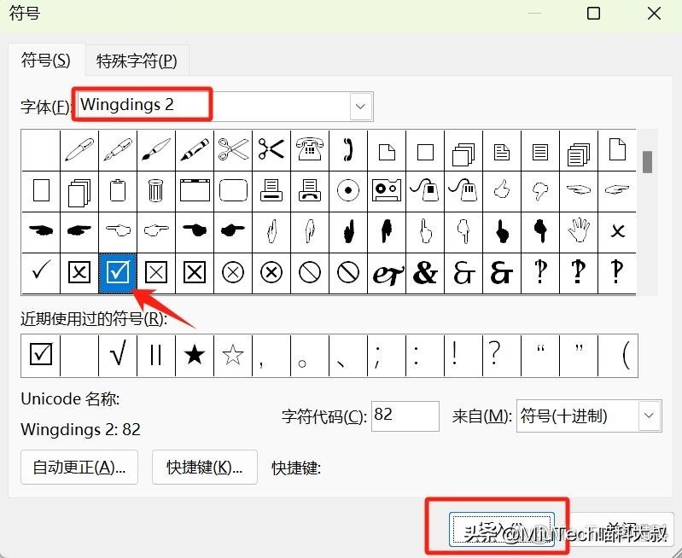Viewport: 682px width, 558px height.
Task: Switch to the 符号(S) tab
Action: 45,61
